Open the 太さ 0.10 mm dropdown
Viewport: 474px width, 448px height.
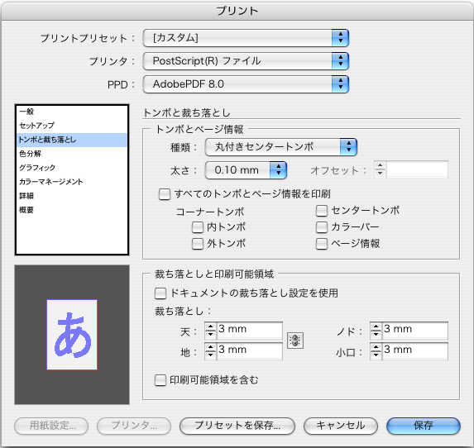(246, 170)
